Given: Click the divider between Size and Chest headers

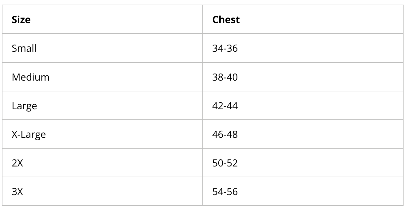Looking at the screenshot, I should [203, 20].
